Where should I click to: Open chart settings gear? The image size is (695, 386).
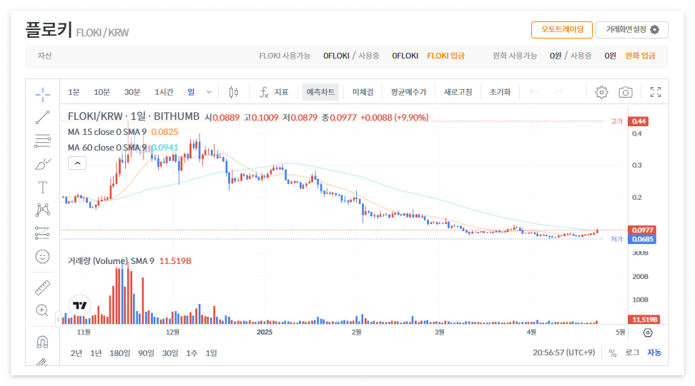[x=601, y=92]
